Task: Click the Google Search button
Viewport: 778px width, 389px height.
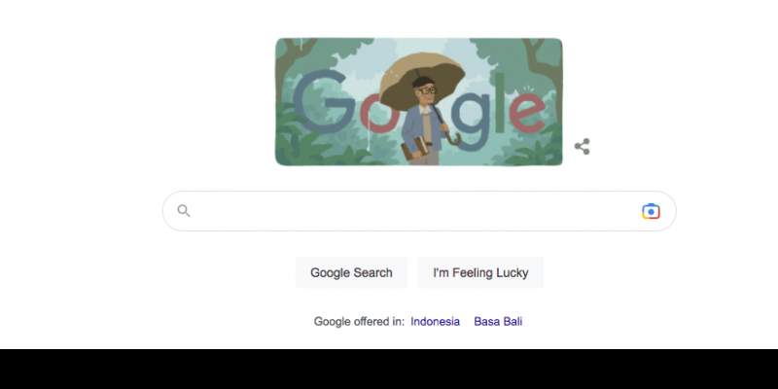Action: tap(351, 272)
